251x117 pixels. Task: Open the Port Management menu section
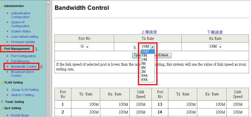(17, 49)
